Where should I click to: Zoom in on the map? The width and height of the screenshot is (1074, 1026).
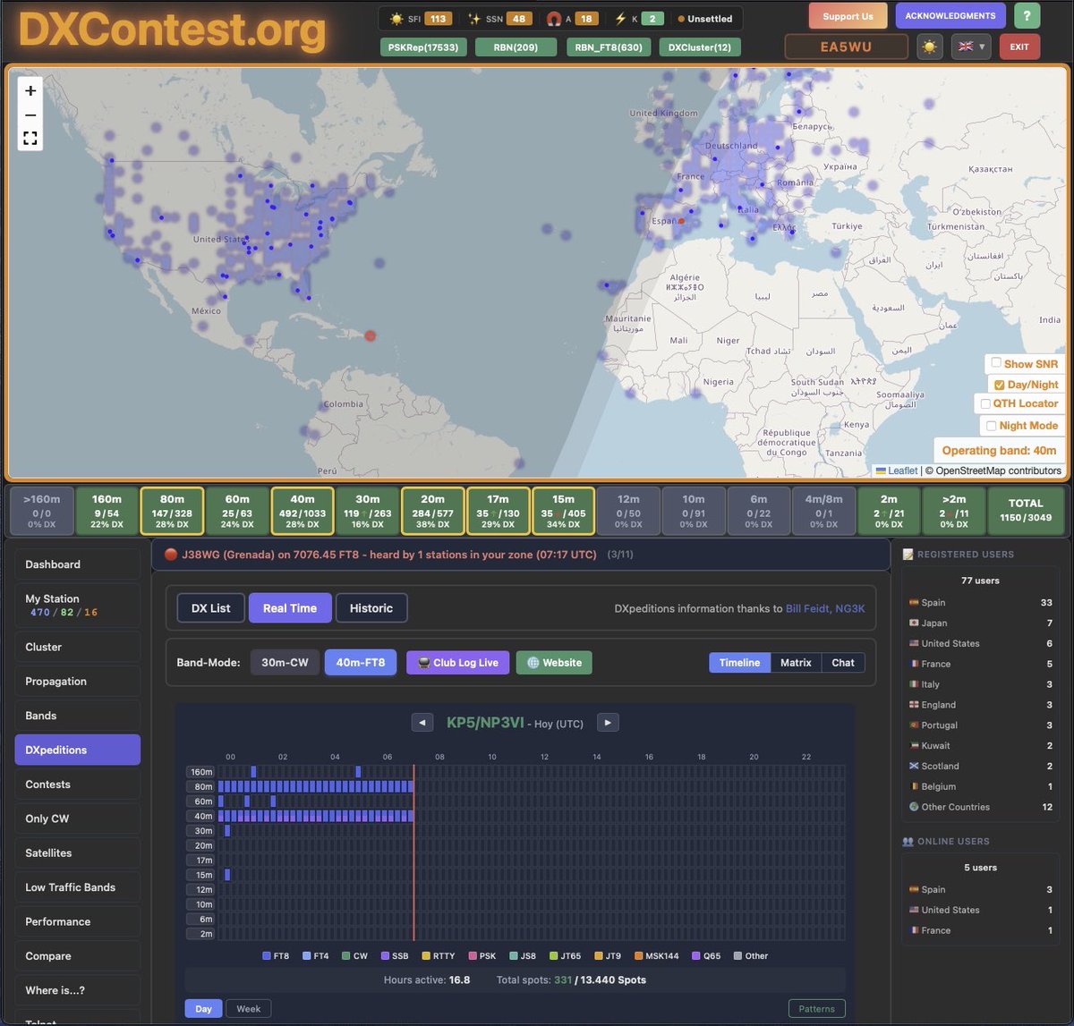click(30, 90)
